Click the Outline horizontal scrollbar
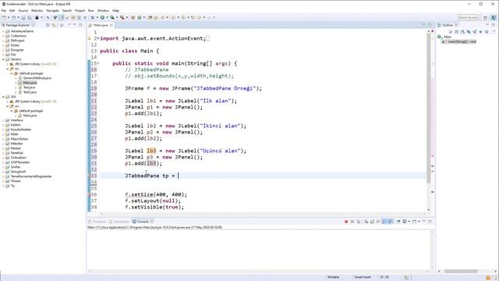Image resolution: width=499 pixels, height=281 pixels. click(461, 272)
